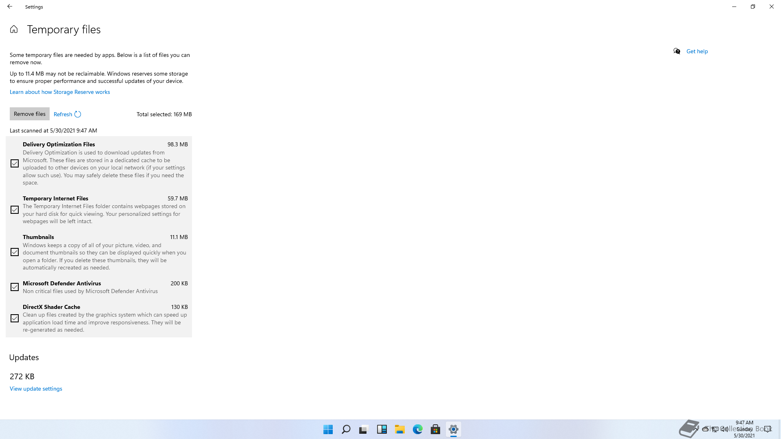781x439 pixels.
Task: Go back with the Settings back arrow
Action: coord(10,7)
